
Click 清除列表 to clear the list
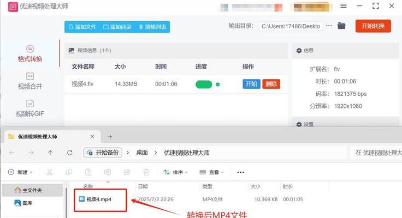tap(152, 27)
